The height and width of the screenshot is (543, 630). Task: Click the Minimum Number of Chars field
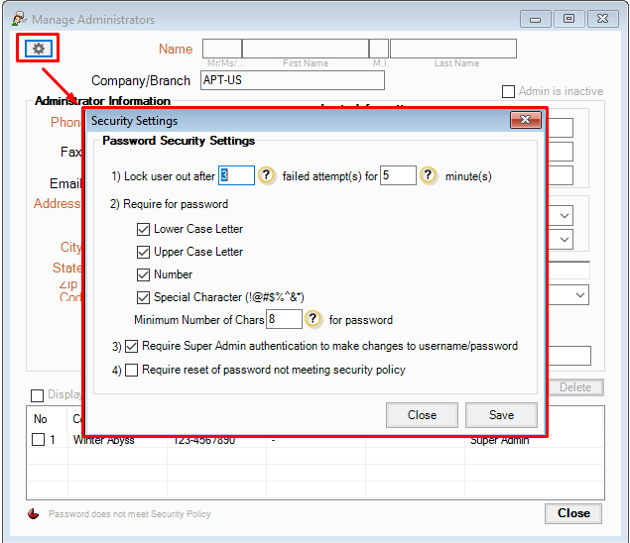pos(284,319)
